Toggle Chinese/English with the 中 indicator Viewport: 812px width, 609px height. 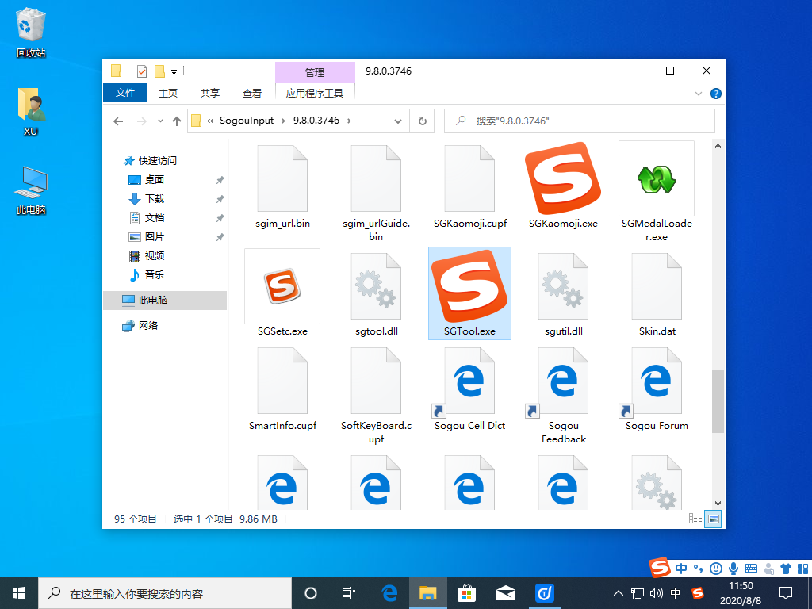point(681,568)
